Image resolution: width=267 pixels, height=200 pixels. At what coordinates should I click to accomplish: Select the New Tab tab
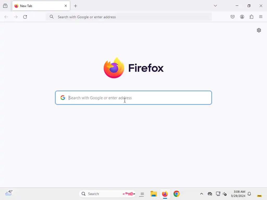pyautogui.click(x=41, y=6)
